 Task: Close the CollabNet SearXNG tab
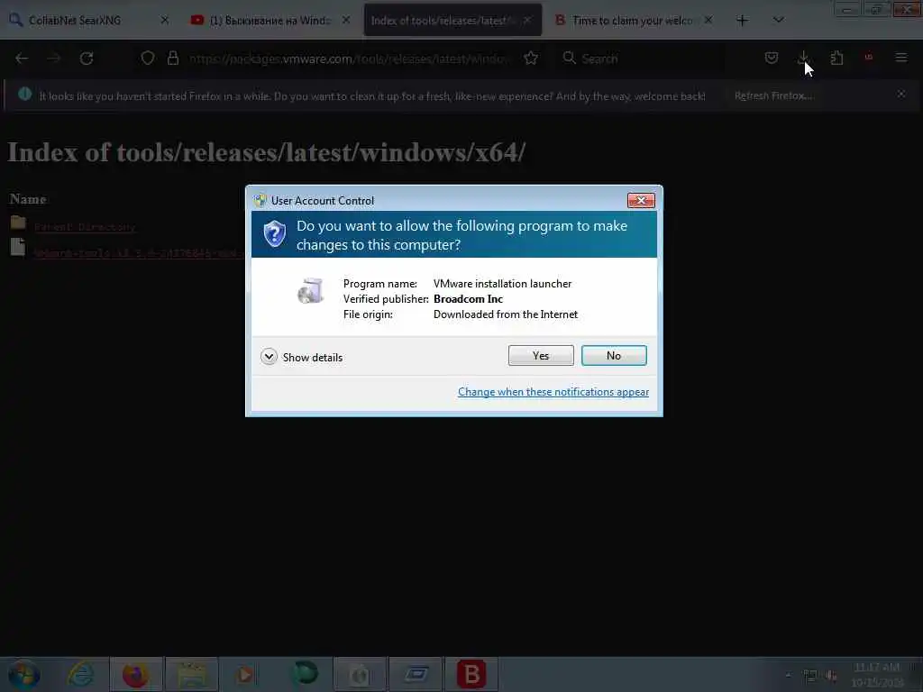click(165, 20)
